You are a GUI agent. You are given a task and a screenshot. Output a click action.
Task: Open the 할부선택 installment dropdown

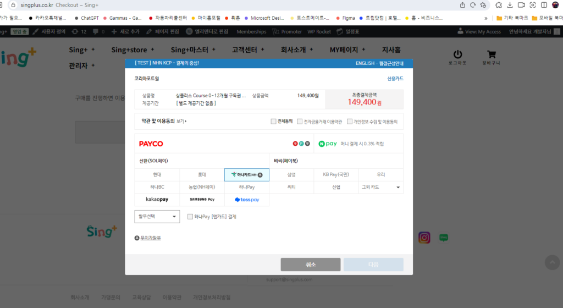(157, 217)
